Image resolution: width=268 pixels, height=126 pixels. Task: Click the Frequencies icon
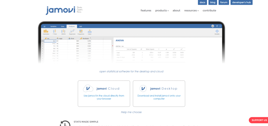(81, 32)
